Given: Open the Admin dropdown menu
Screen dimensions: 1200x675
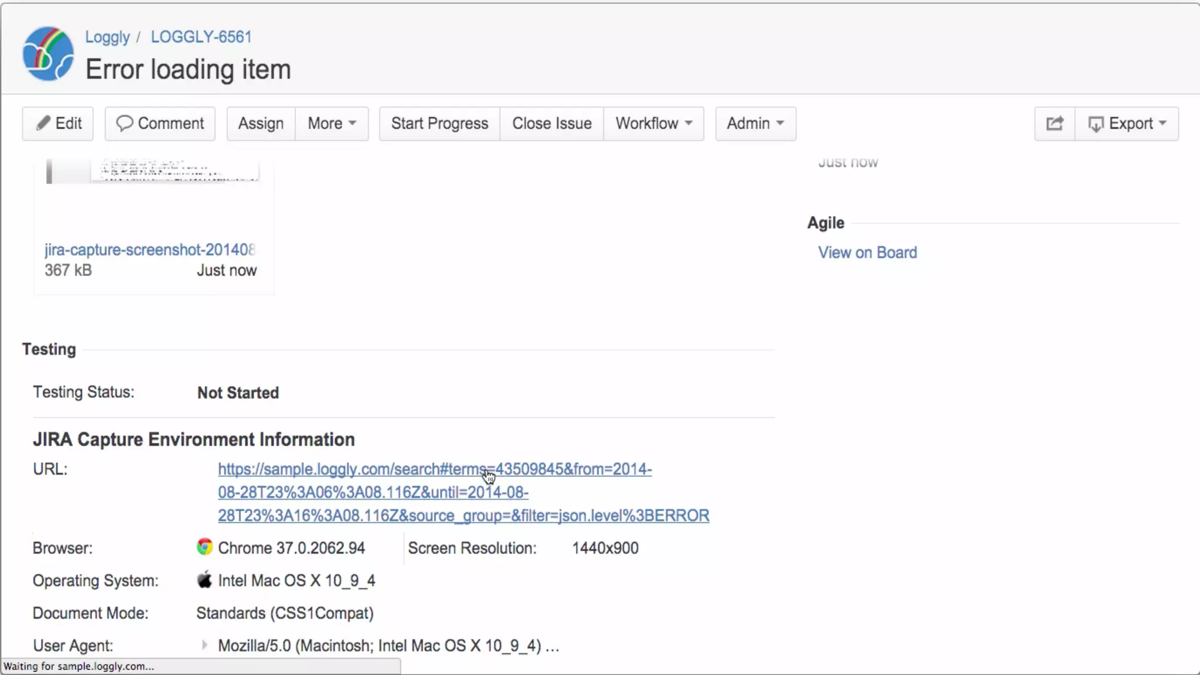Looking at the screenshot, I should 755,124.
